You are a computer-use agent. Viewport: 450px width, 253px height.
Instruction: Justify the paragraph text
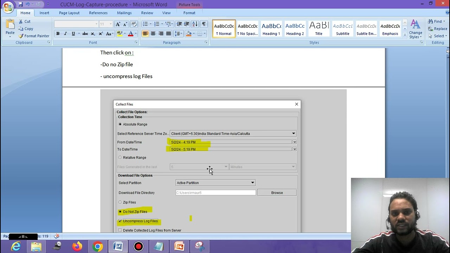pos(168,34)
